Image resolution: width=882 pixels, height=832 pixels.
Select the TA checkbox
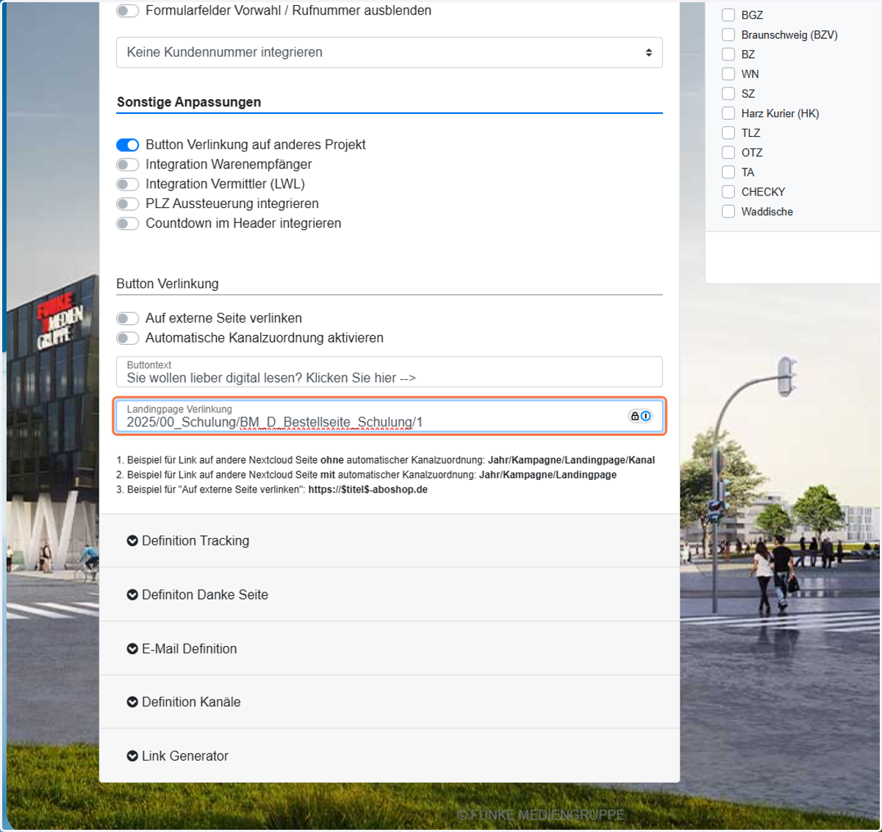click(x=728, y=172)
